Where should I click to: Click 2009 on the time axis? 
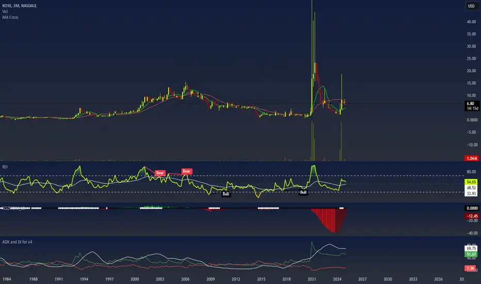click(x=211, y=279)
